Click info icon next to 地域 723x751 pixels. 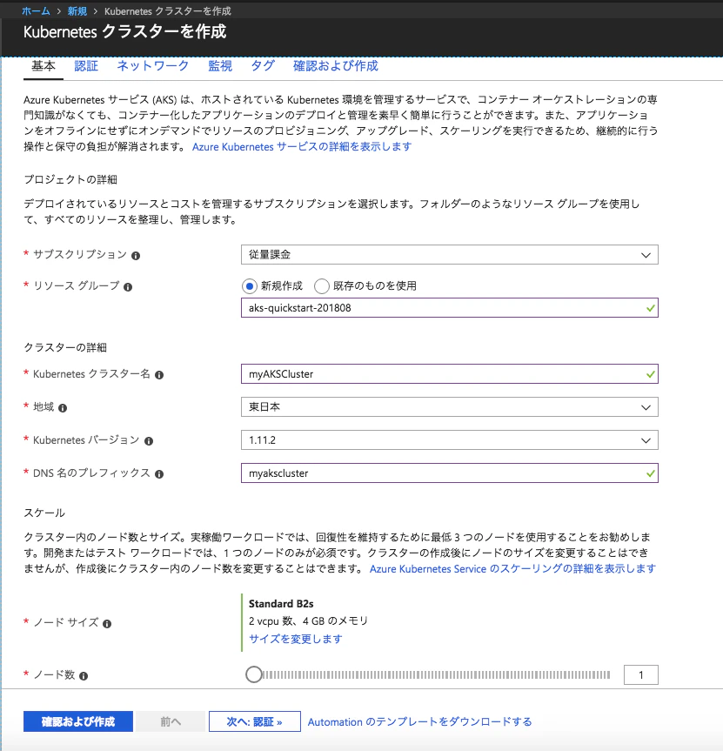(63, 408)
